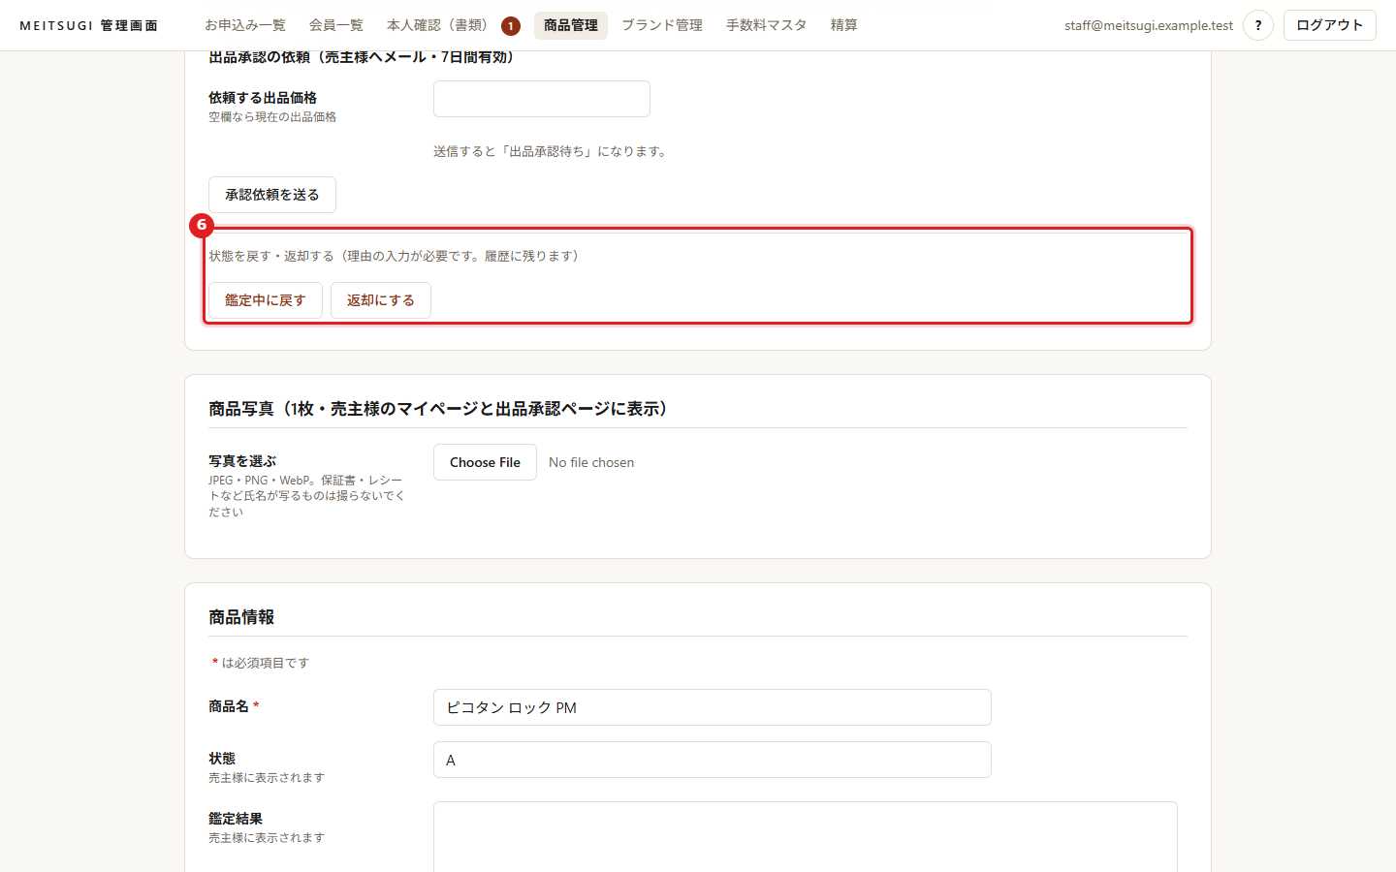Click the red step 6 marker
Viewport: 1396px width, 872px height.
click(x=202, y=225)
